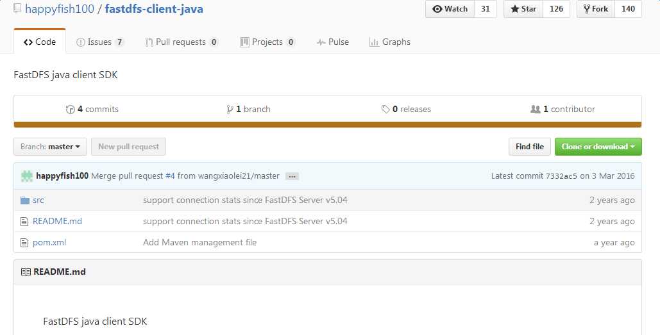
Task: Open the Projects tab
Action: tap(267, 42)
